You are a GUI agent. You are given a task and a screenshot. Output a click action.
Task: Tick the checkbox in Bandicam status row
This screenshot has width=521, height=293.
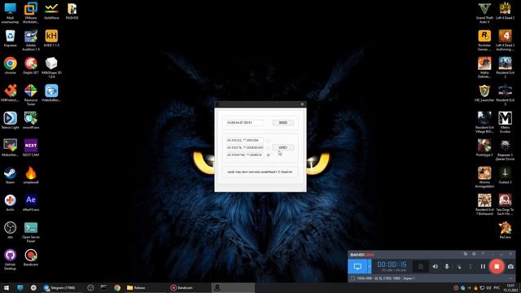(x=352, y=278)
